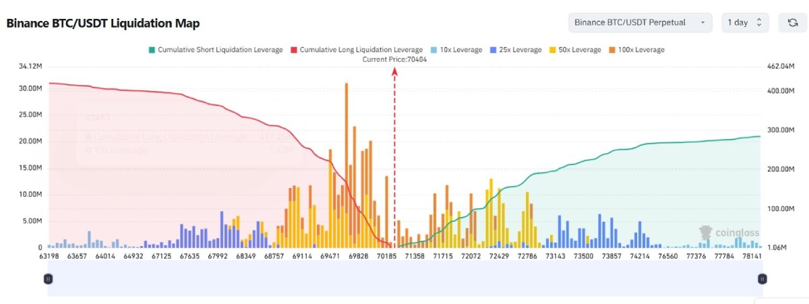
Task: Hide the 10x Leverage series
Action: tap(456, 50)
